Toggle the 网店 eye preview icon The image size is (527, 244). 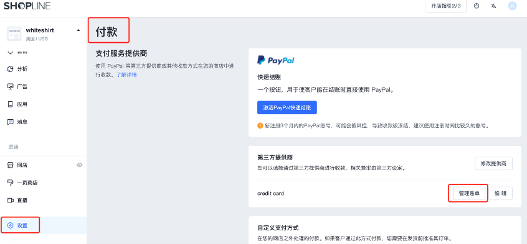pos(80,165)
